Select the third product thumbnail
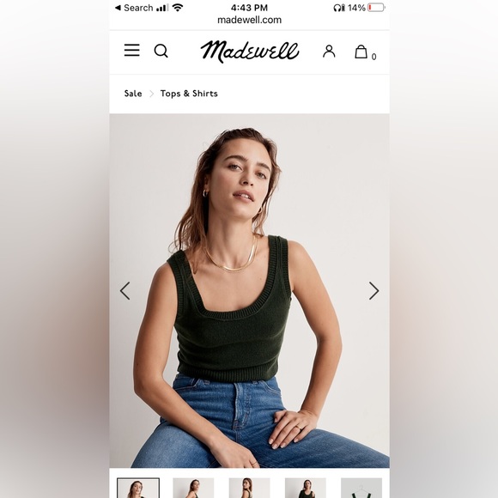Viewport: 498px width, 498px height. [249, 488]
